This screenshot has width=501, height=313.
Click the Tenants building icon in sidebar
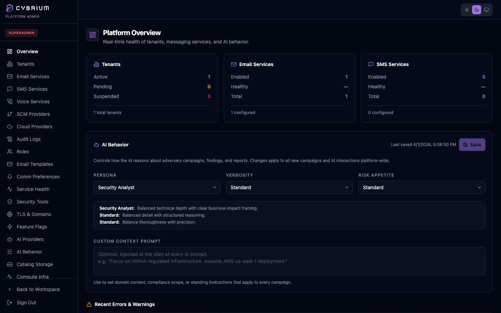point(10,64)
